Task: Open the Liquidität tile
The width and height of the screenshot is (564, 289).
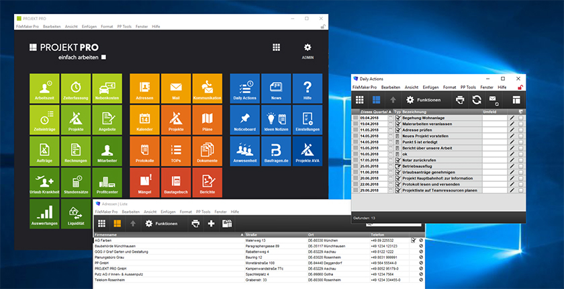Action: click(76, 214)
